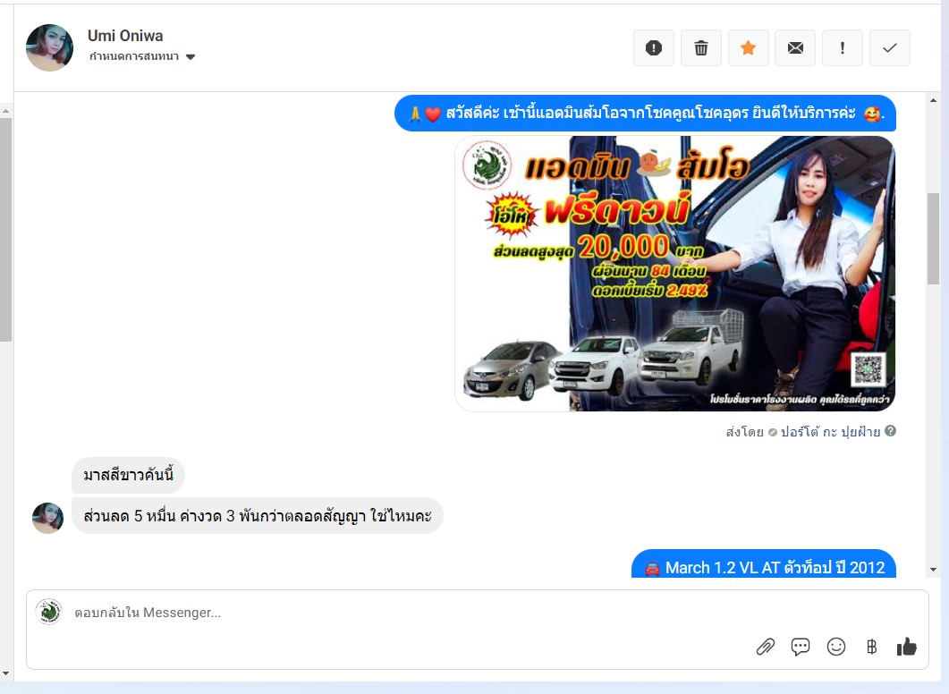Click the help question mark beside sender name
This screenshot has height=694, width=949.
tap(890, 431)
